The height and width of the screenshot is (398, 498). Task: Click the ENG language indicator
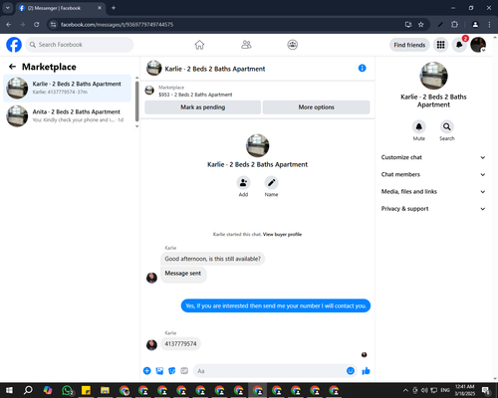(445, 390)
